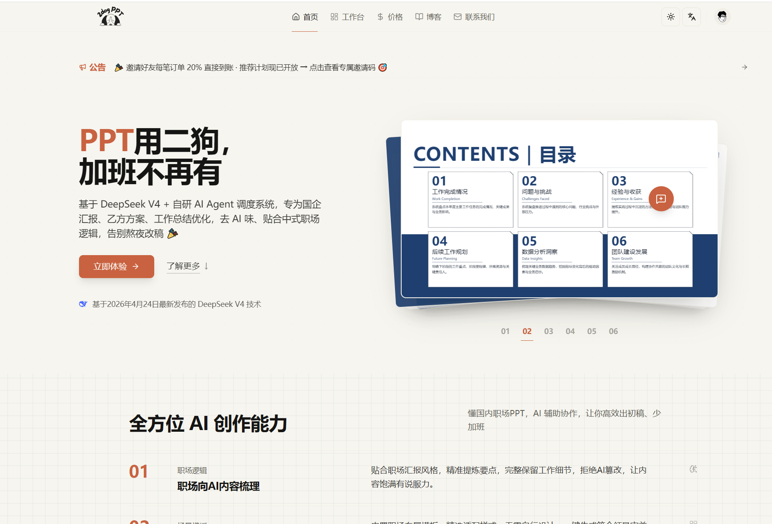Open the 价格 pricing page

(x=390, y=17)
